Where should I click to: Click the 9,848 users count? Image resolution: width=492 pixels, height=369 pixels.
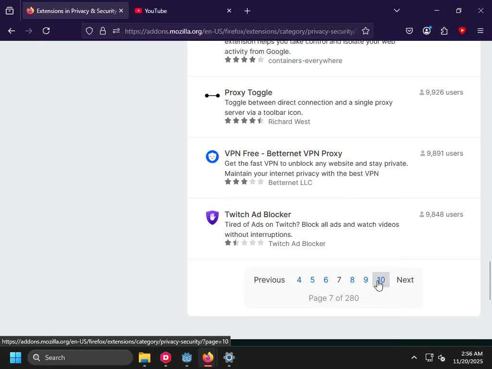click(441, 214)
